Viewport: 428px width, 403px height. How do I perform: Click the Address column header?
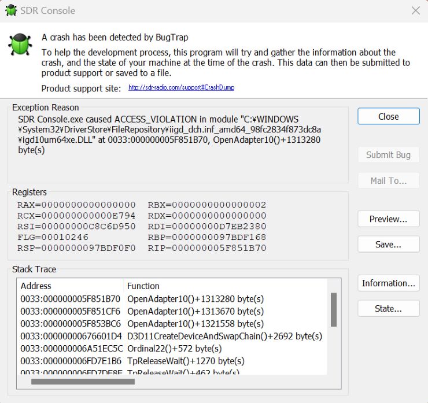pyautogui.click(x=70, y=286)
